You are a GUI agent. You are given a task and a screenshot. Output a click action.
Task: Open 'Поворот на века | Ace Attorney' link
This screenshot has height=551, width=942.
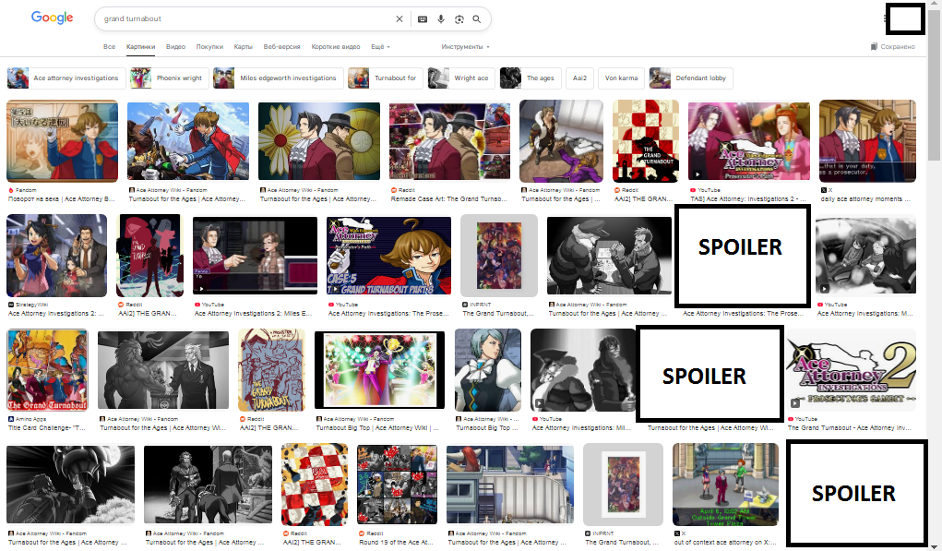tap(61, 198)
